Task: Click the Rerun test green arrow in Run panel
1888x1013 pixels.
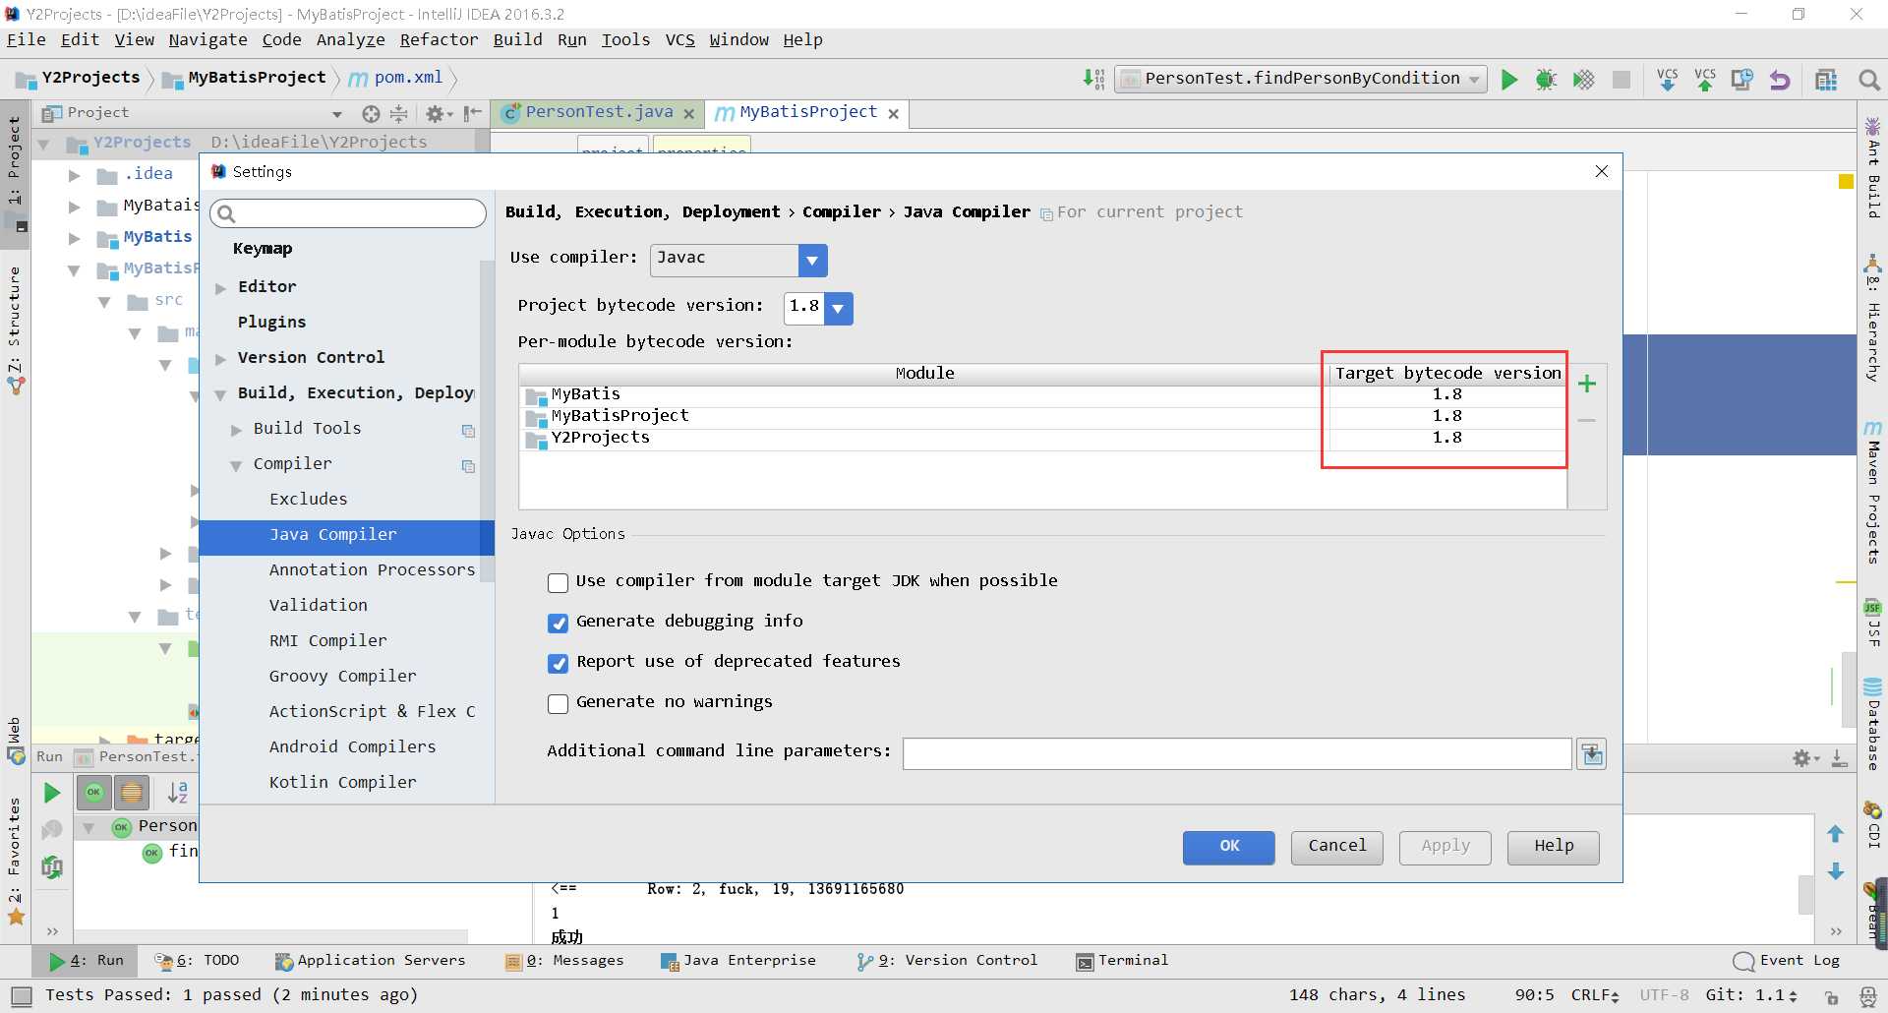Action: [x=52, y=793]
